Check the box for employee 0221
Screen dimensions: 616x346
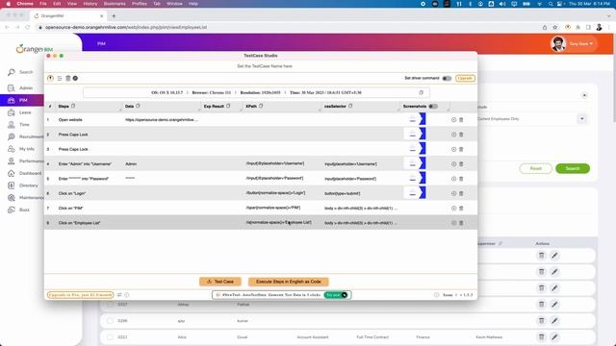point(110,337)
